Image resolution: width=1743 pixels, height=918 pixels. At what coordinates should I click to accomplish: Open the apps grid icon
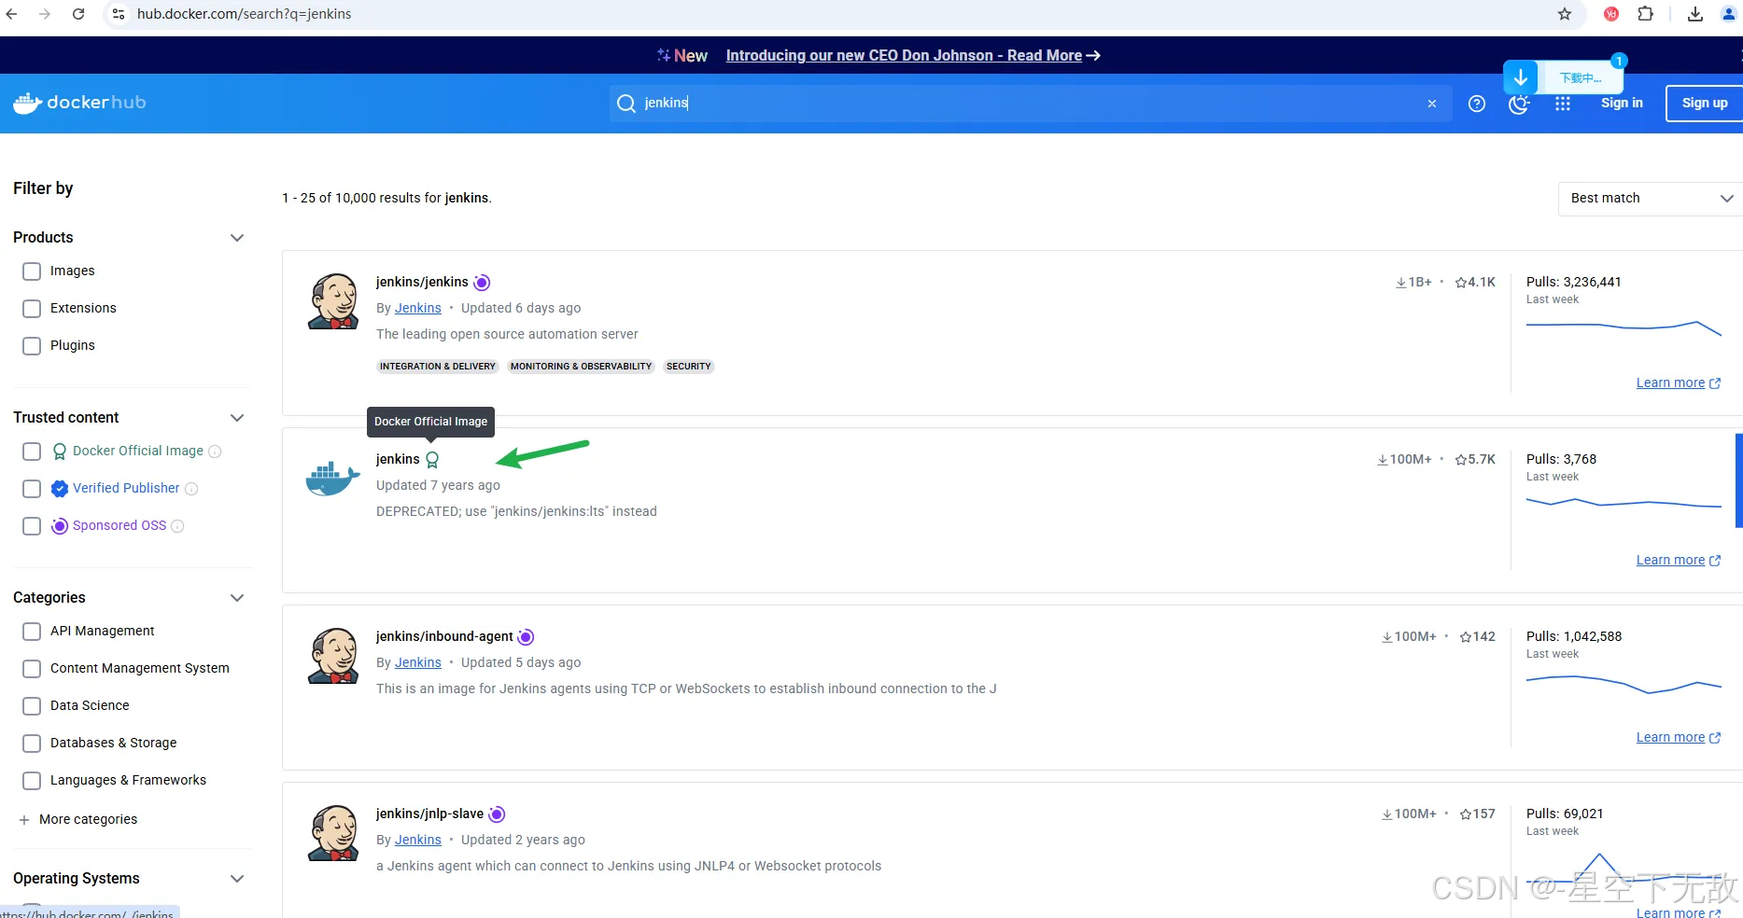click(1563, 104)
